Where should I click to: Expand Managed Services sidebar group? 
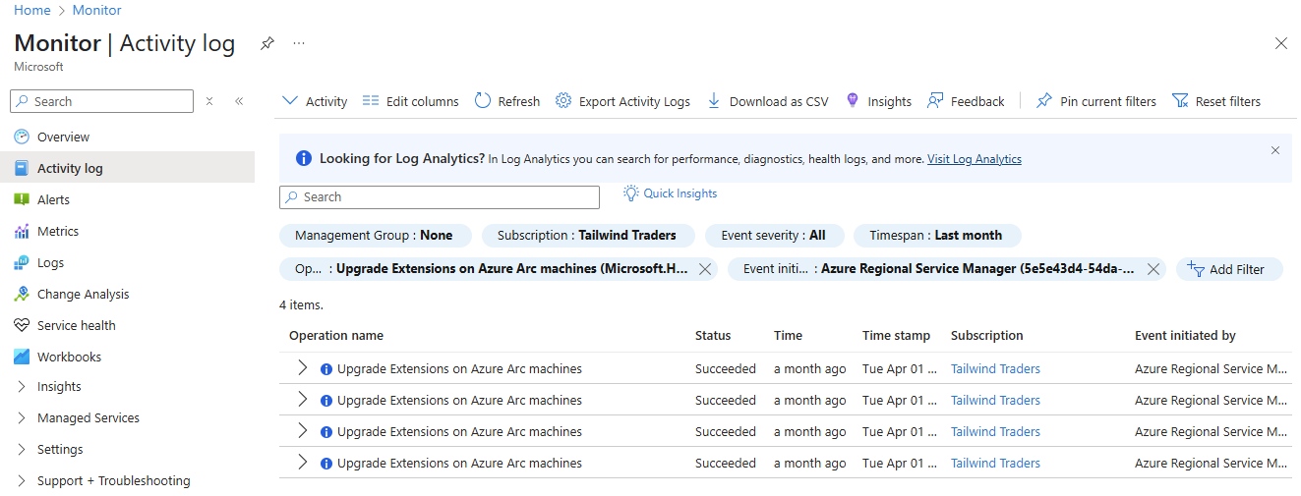[x=22, y=417]
